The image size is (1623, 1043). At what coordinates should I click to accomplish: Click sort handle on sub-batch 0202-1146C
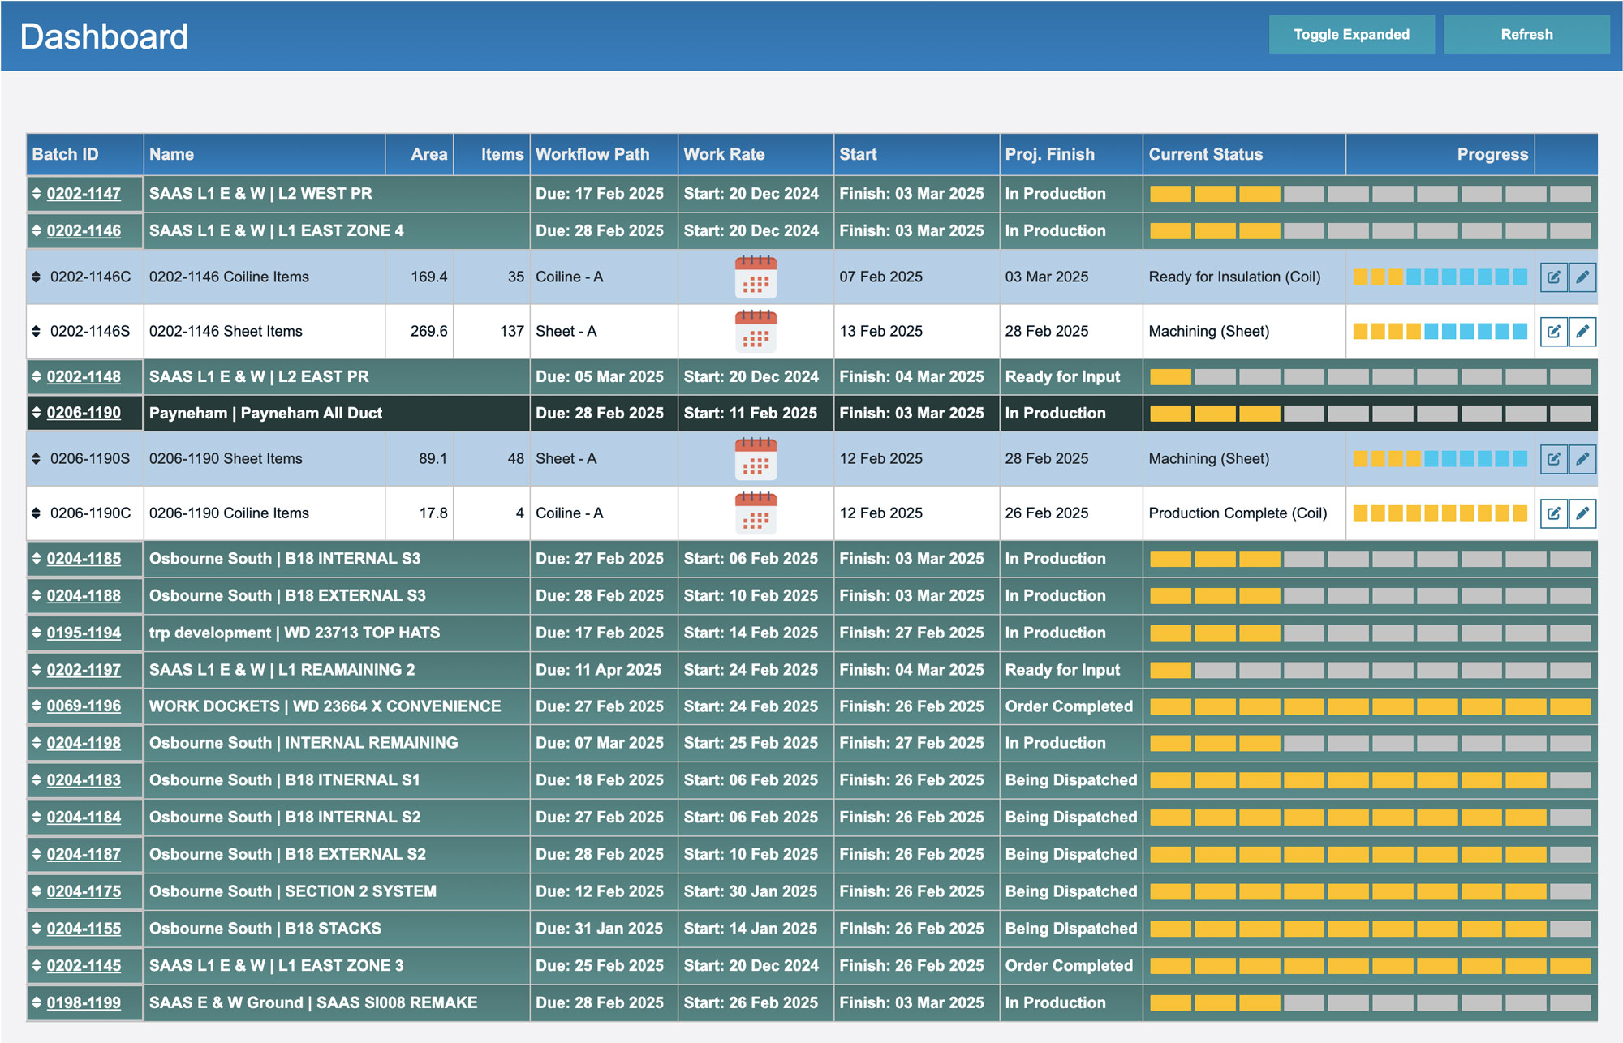pos(37,277)
